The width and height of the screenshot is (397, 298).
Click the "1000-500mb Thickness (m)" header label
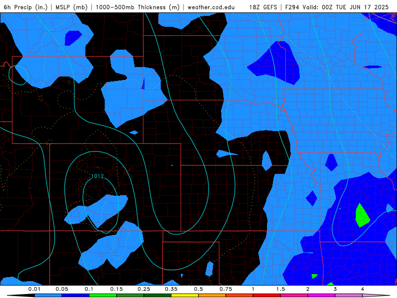click(137, 7)
